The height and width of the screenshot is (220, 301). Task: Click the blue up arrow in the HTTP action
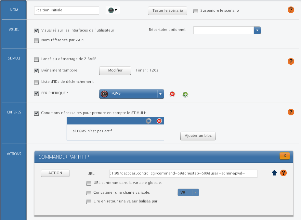click(274, 173)
